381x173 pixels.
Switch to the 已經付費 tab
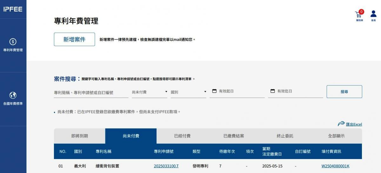[x=182, y=136]
